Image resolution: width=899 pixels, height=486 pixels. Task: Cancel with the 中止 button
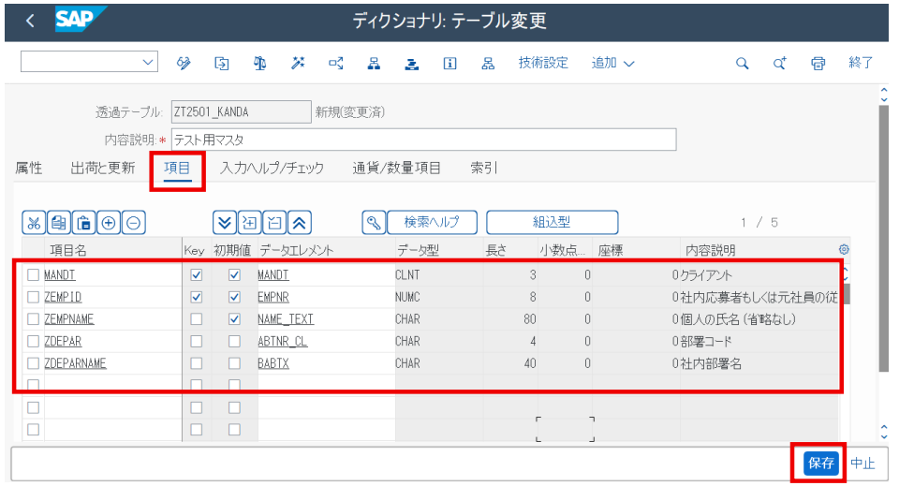(x=862, y=464)
